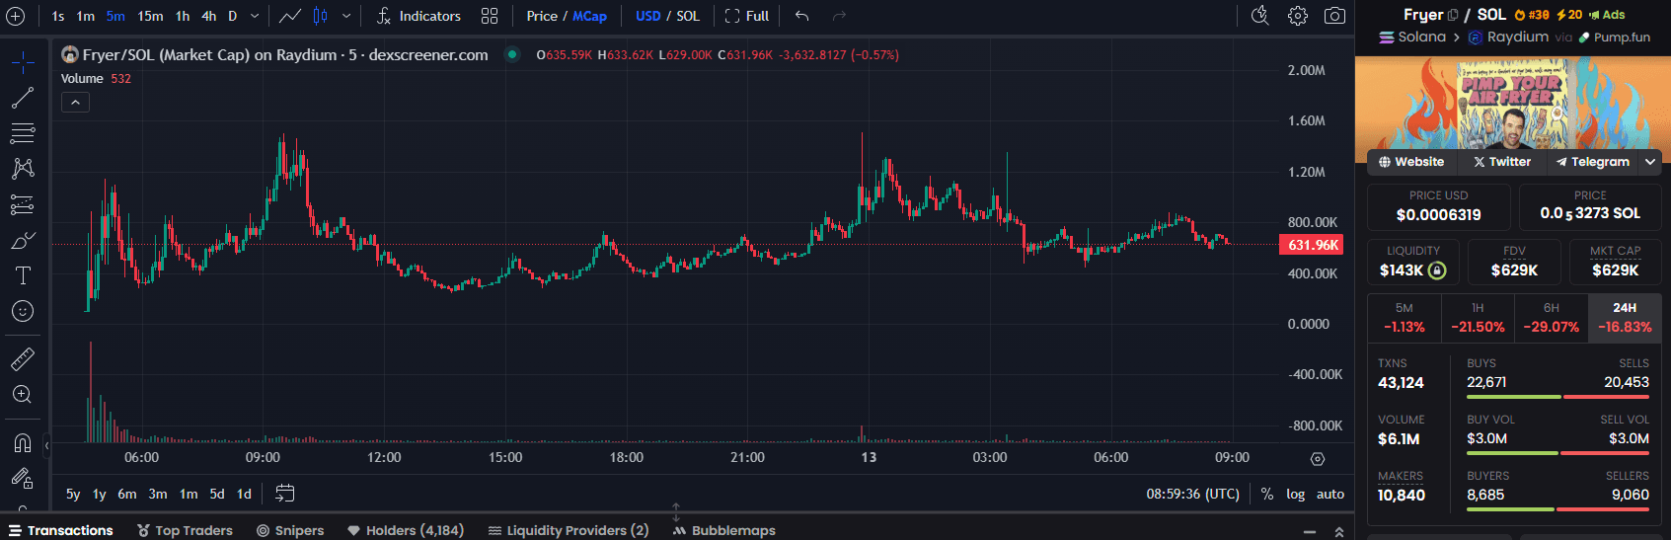Expand more social links chevron
Screen dimensions: 1671x540
pyautogui.click(x=1650, y=162)
